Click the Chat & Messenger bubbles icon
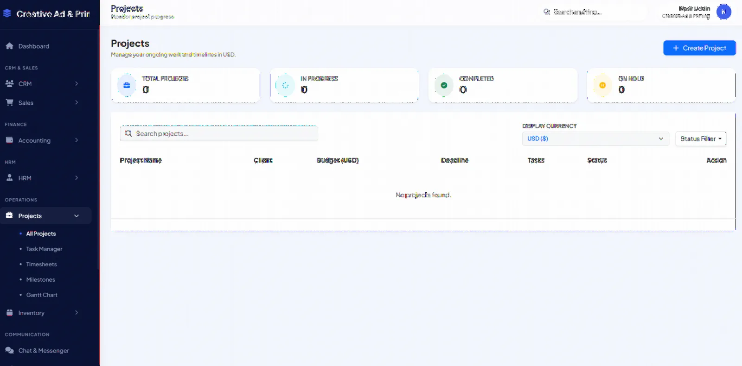742x366 pixels. pos(9,350)
